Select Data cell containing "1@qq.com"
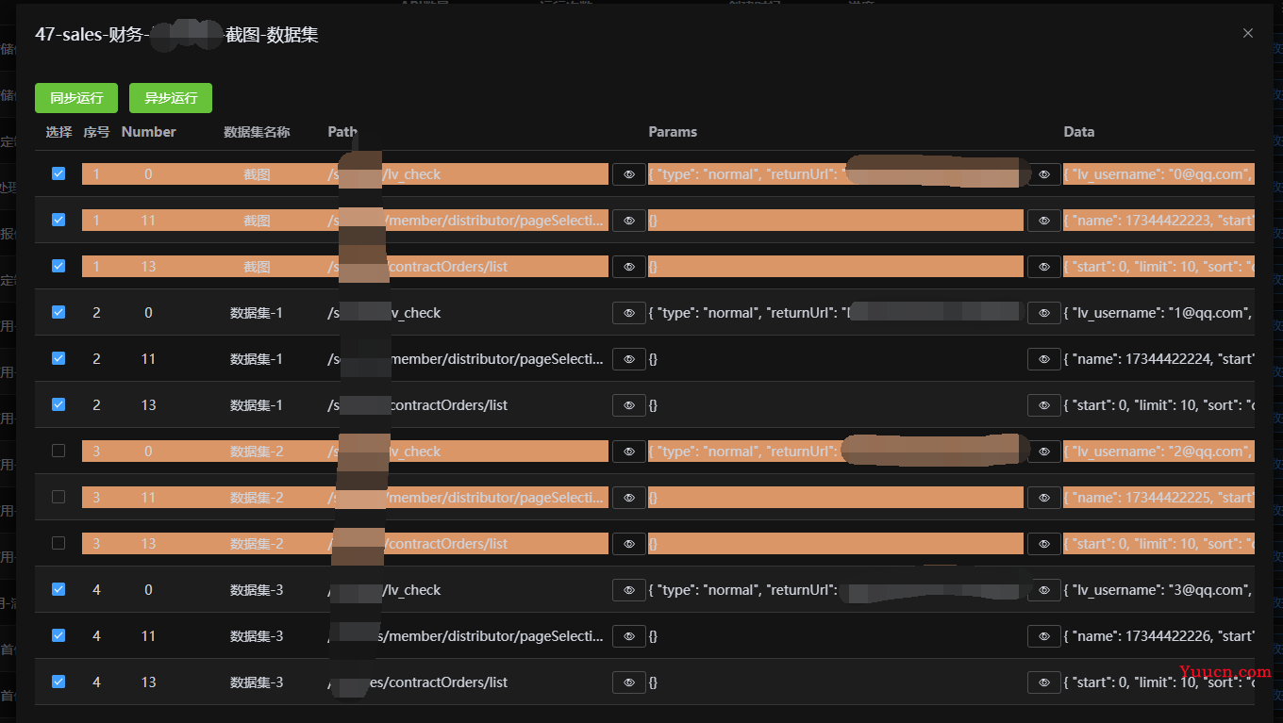Viewport: 1283px width, 723px height. 1158,313
